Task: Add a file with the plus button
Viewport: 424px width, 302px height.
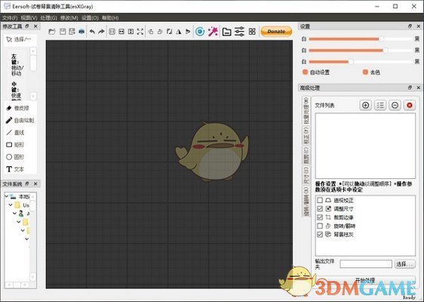Action: [x=366, y=105]
